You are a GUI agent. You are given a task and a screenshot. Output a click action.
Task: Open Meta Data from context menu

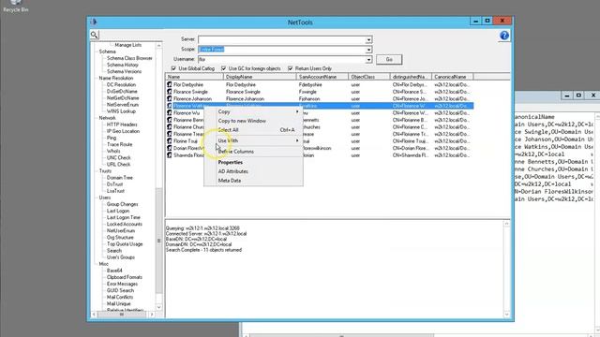click(229, 181)
